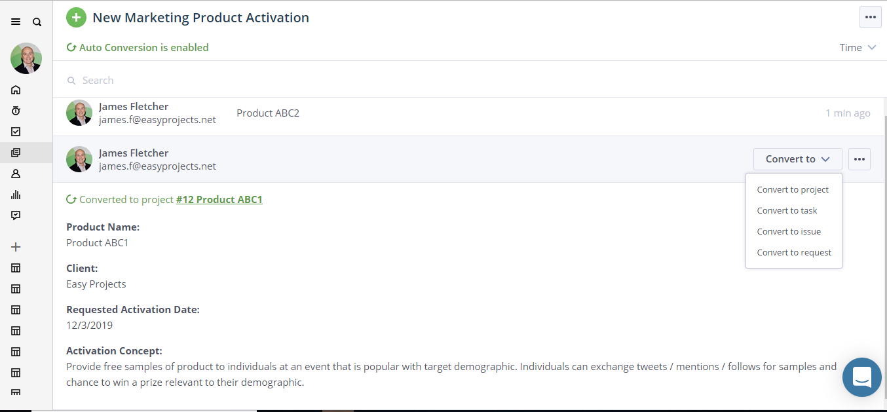
Task: Select Convert to project
Action: click(x=793, y=189)
